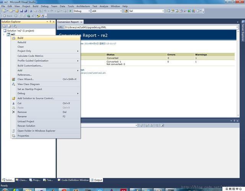Screen dimensions: 245x191
Task: Click Show All Files in Solution Explorer
Action: [10, 26]
